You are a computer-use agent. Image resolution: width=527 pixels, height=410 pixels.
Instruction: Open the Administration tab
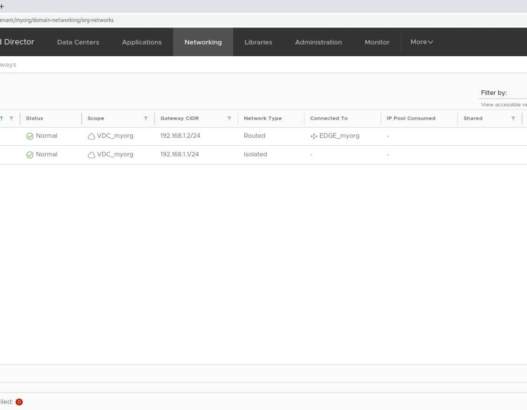319,42
